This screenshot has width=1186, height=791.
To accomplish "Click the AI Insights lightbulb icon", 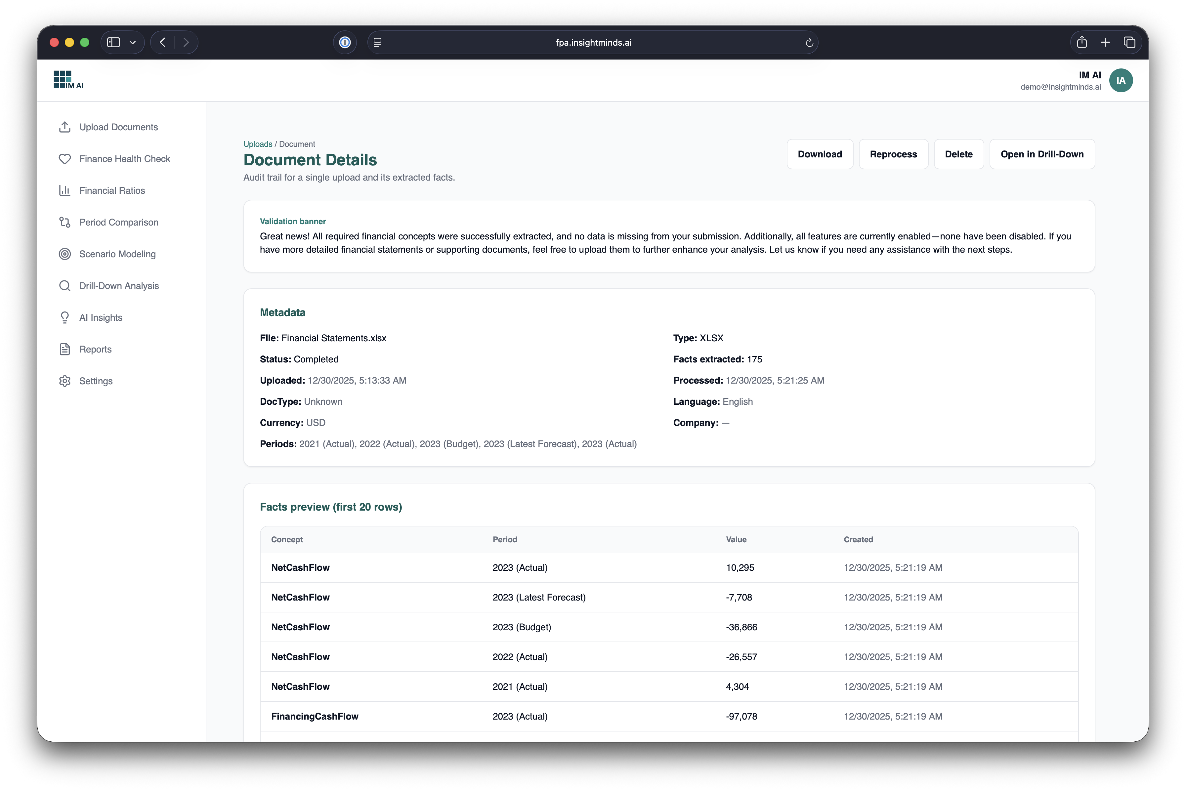I will [x=64, y=318].
